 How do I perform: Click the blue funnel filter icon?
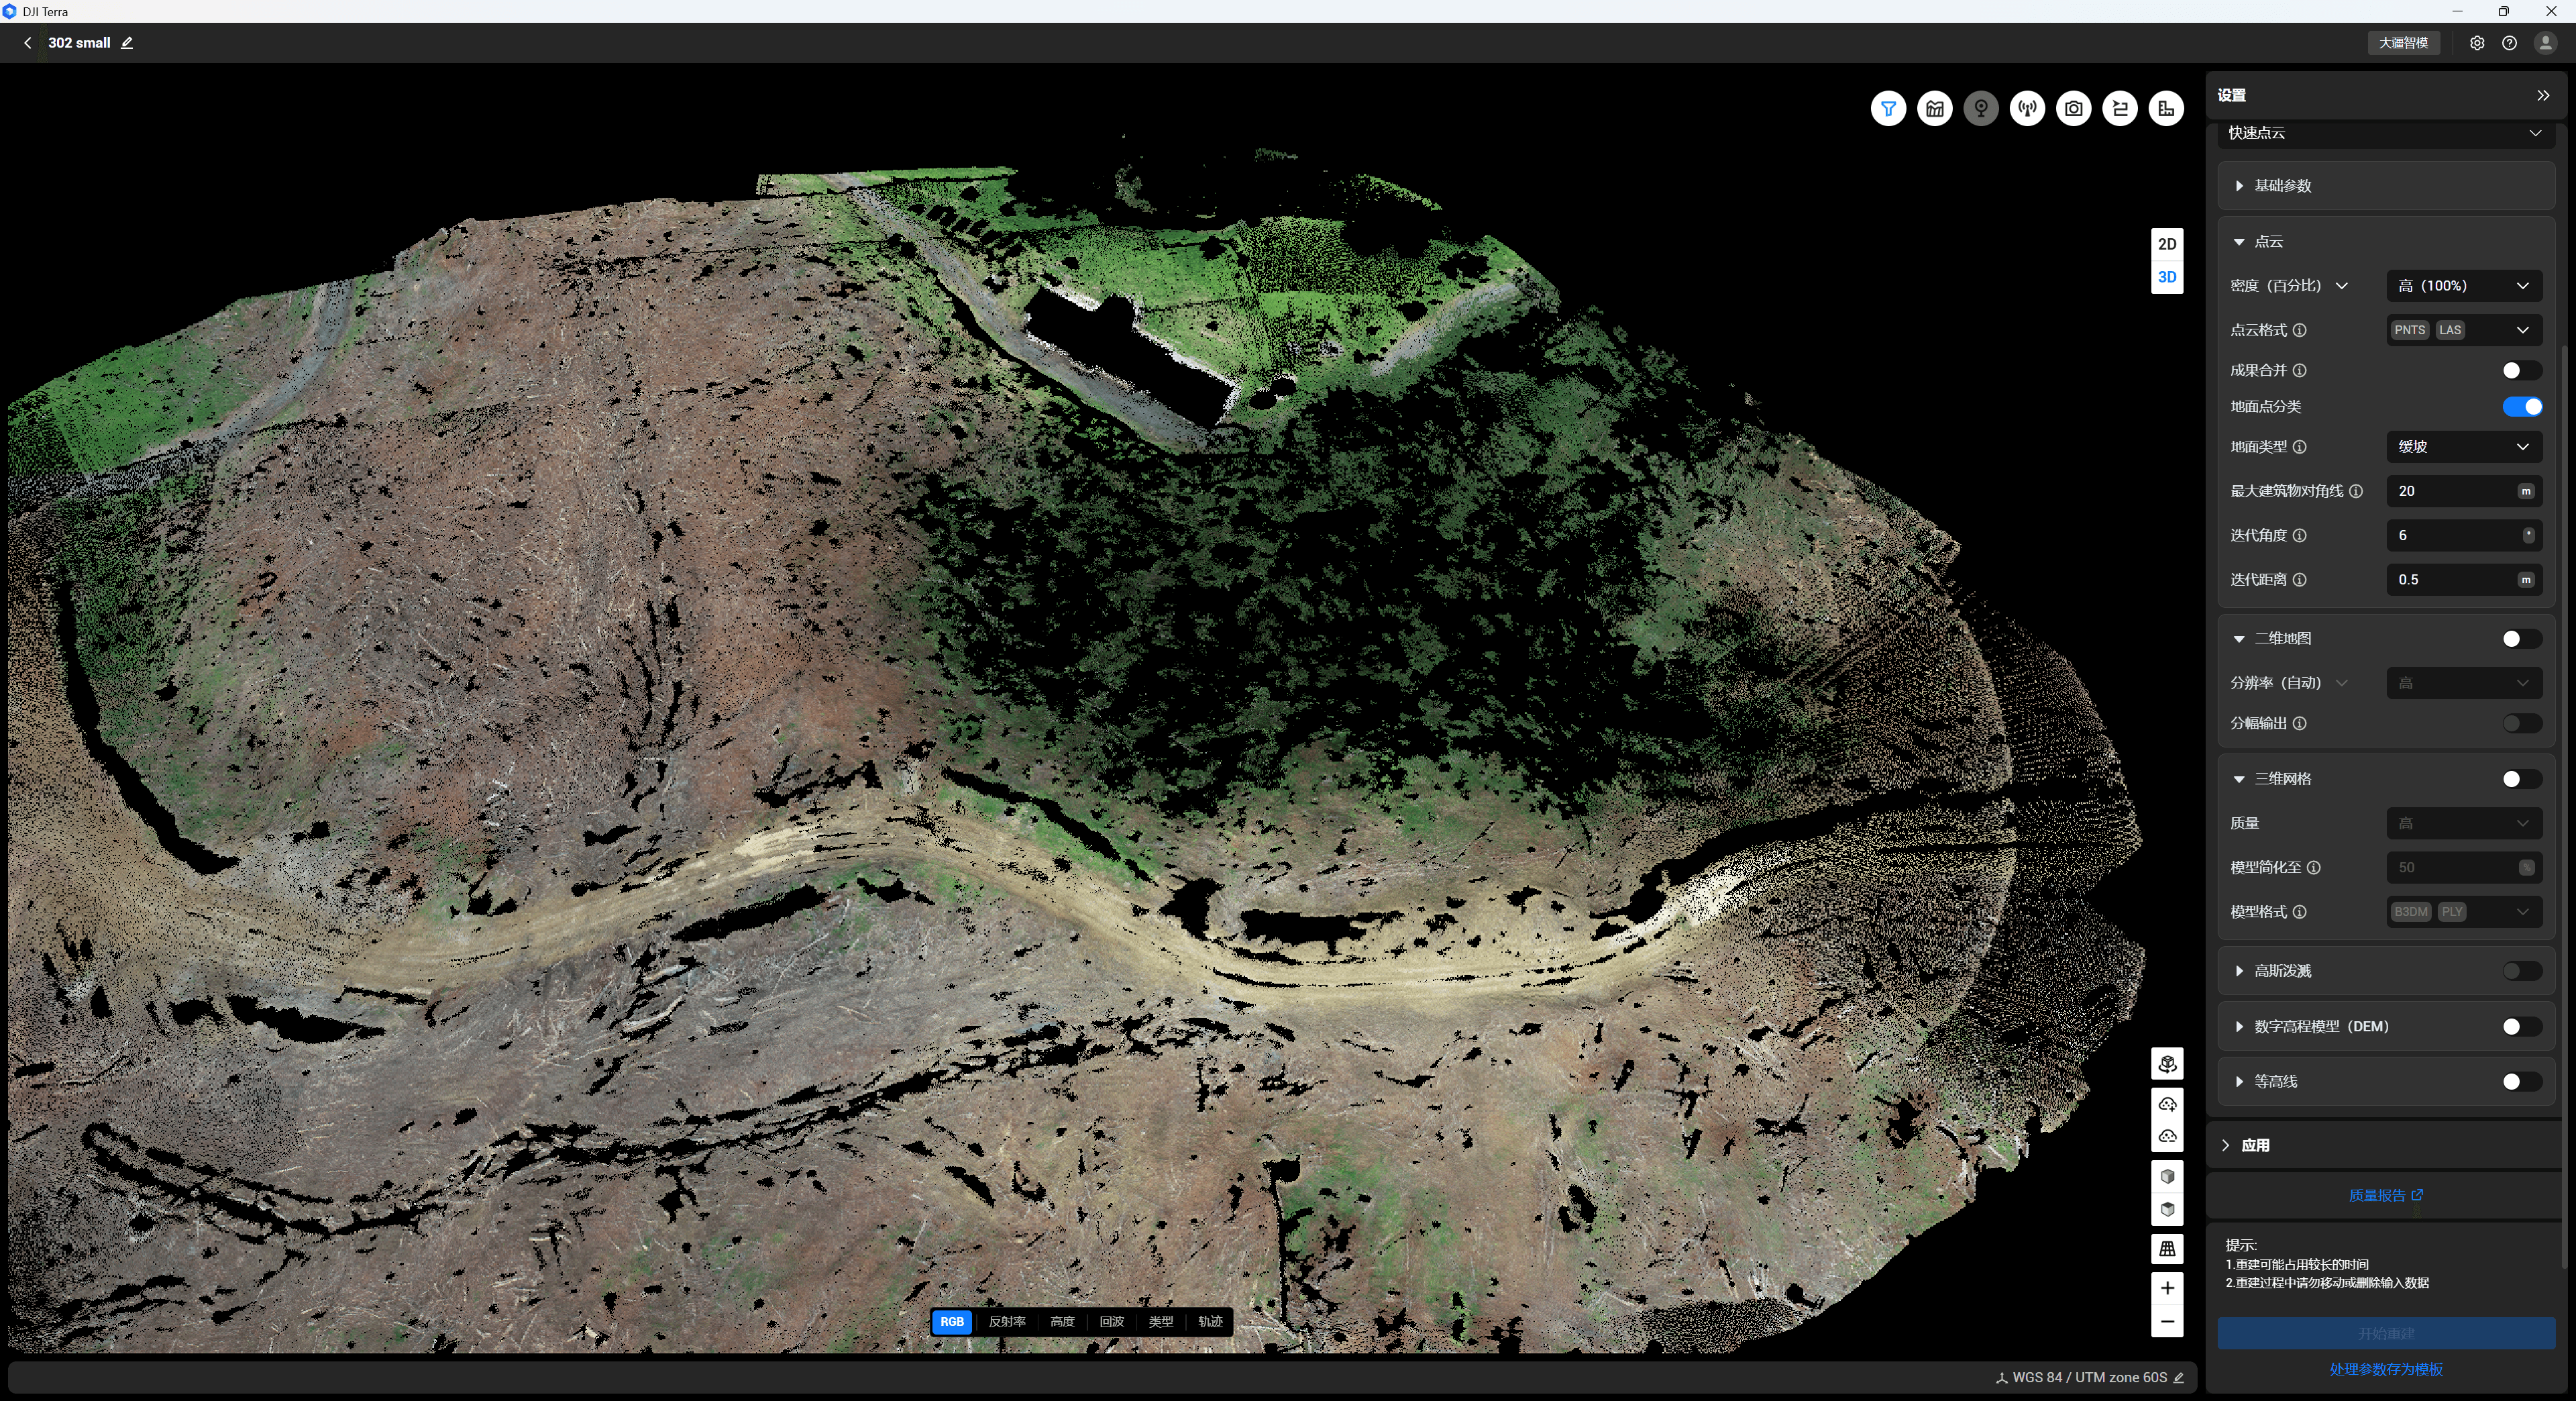tap(1888, 109)
